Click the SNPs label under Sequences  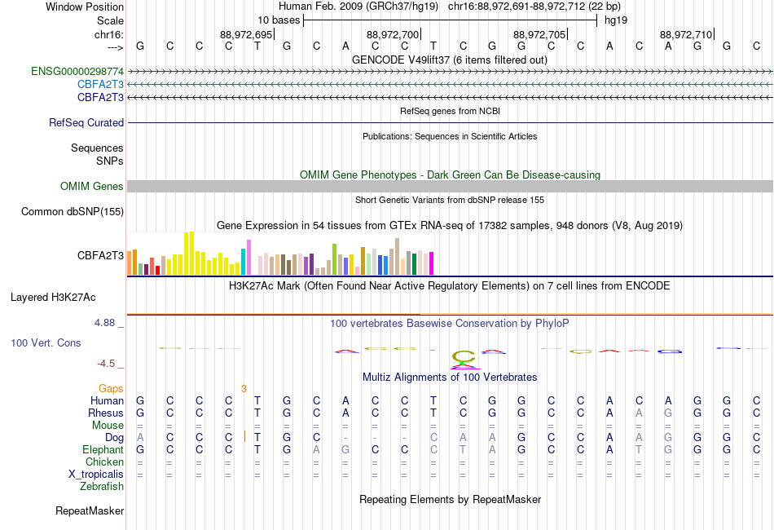coord(110,161)
